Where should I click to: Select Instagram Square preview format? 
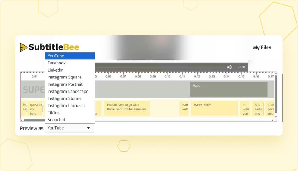click(70, 77)
